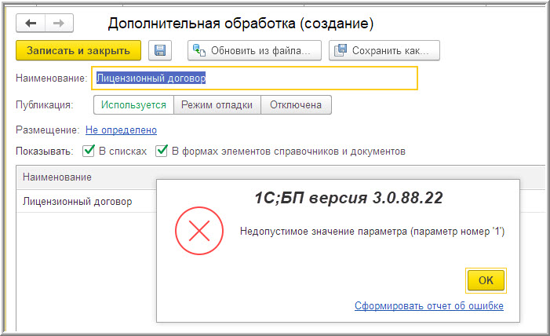Switch publication to Режим отладки
This screenshot has width=550, height=336.
pyautogui.click(x=217, y=105)
